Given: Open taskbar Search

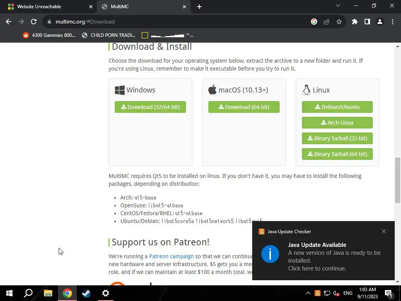Looking at the screenshot, I should point(28,293).
